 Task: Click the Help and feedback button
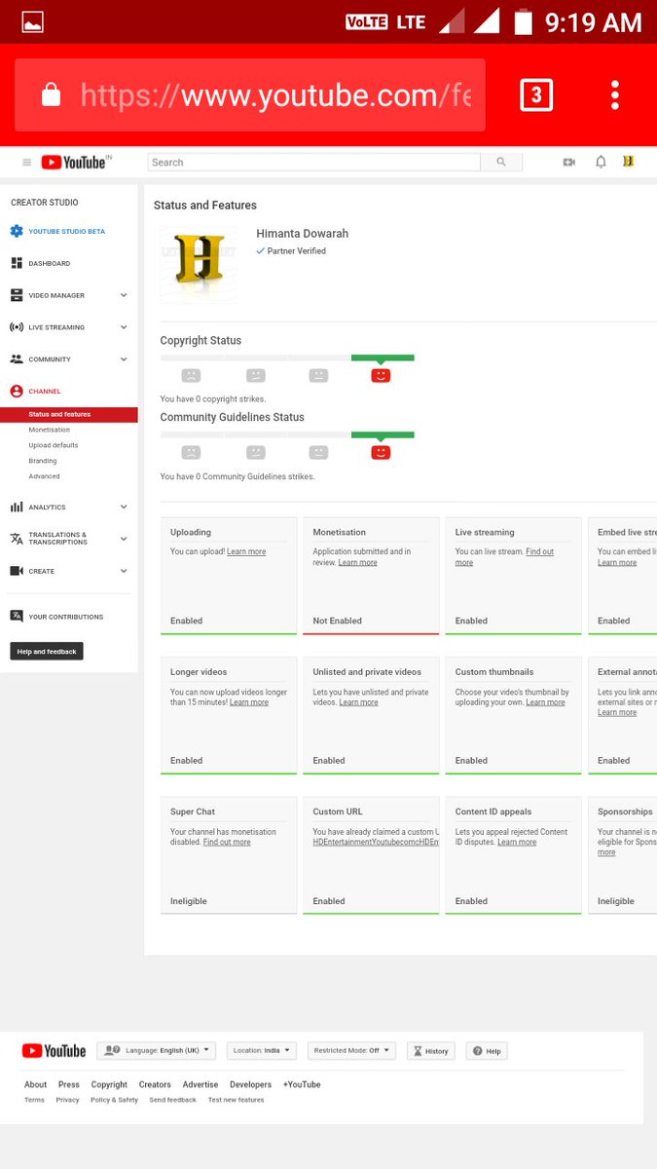[47, 652]
